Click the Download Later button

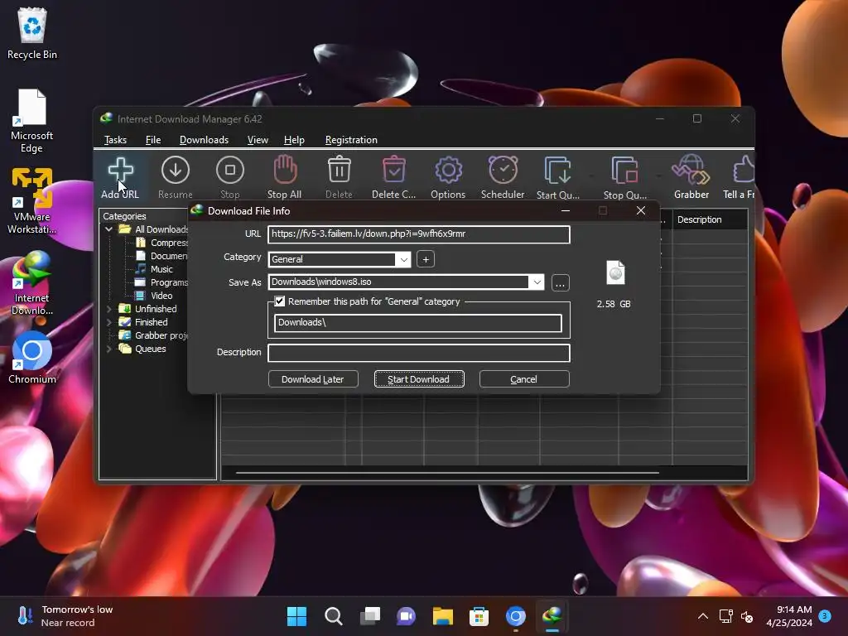point(312,379)
